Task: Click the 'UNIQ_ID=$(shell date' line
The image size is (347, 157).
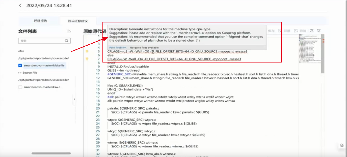Action: 130,89
